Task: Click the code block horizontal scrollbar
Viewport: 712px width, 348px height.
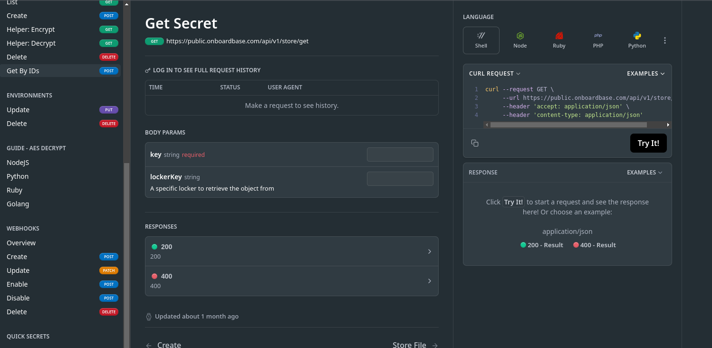Action: (568, 125)
